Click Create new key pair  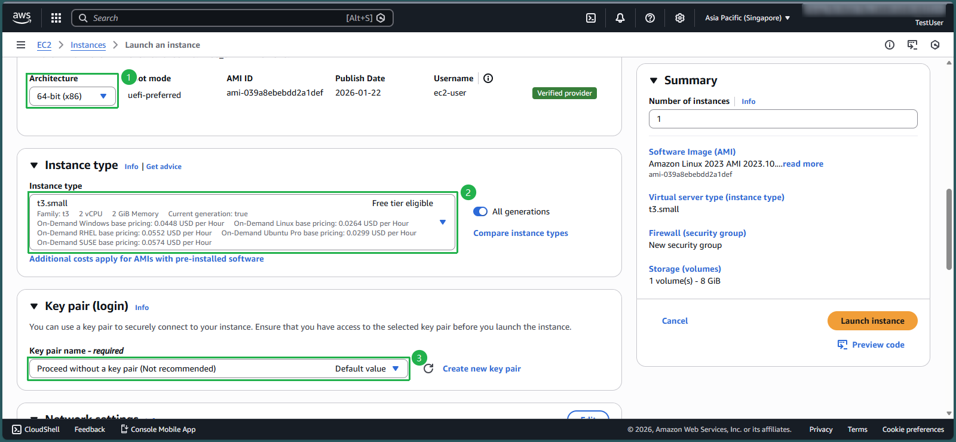click(482, 369)
